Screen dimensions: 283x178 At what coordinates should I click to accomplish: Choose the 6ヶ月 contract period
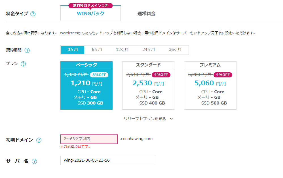97,50
